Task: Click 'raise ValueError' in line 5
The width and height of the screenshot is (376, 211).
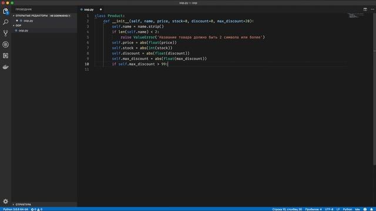Action: pyautogui.click(x=137, y=38)
